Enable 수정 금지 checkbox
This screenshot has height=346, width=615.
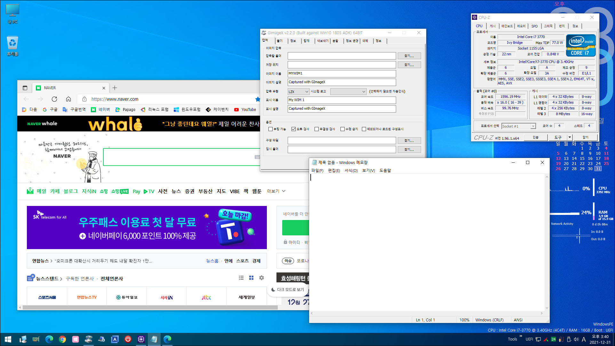tap(342, 129)
